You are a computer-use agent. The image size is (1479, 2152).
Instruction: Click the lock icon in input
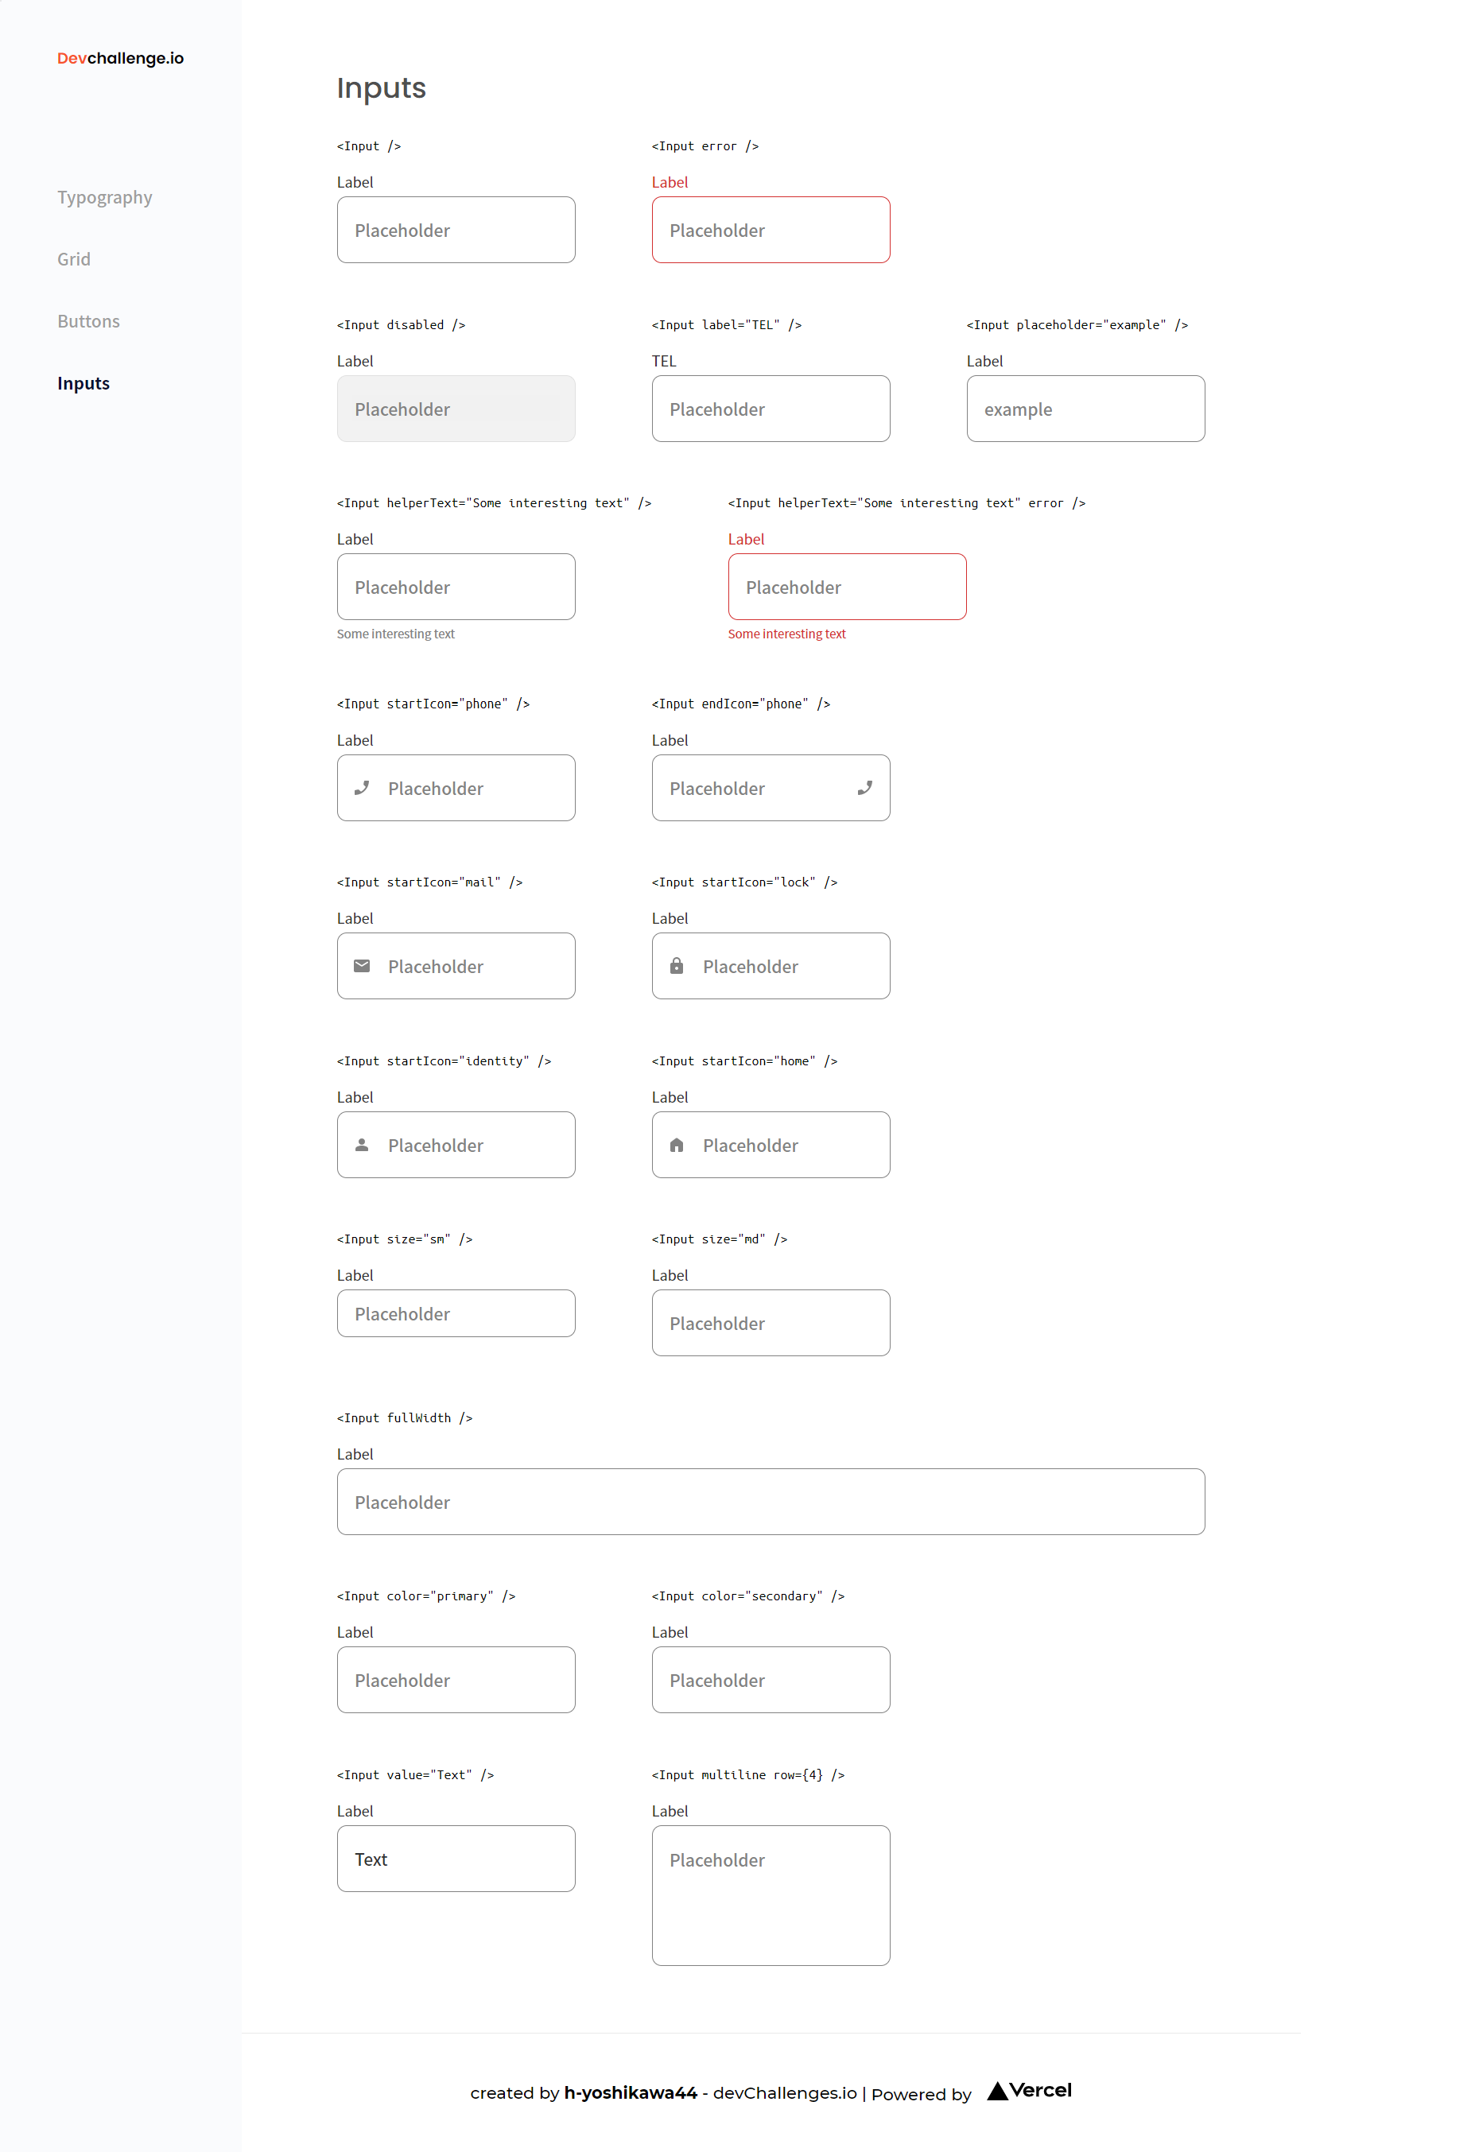[677, 966]
